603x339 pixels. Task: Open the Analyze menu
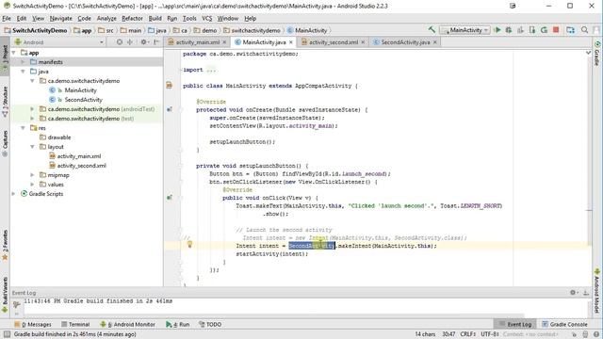tap(106, 18)
